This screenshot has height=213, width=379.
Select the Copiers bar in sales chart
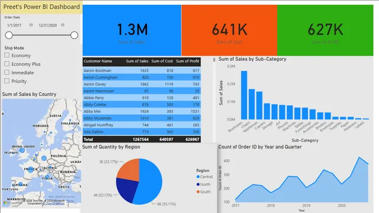(x=267, y=111)
